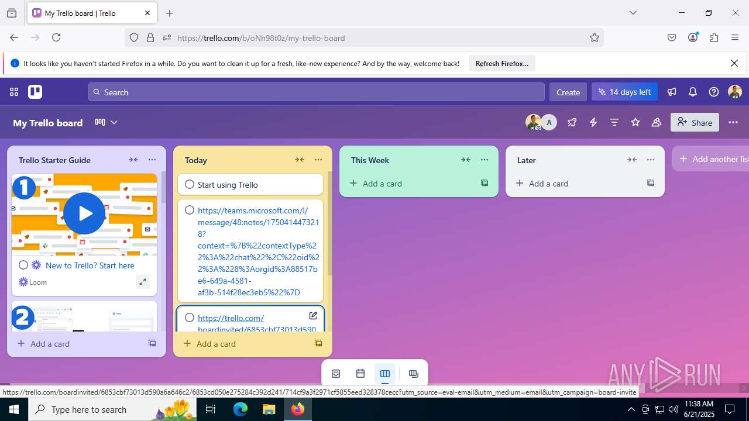749x421 pixels.
Task: Click the My Trello board title
Action: [x=48, y=123]
